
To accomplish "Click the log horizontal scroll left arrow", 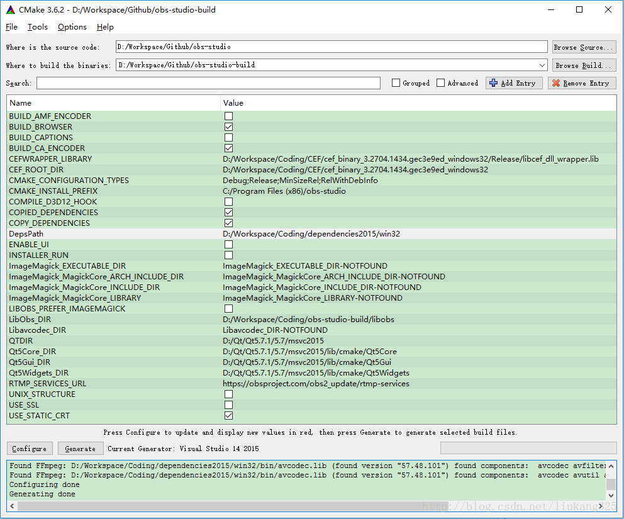I will click(x=13, y=506).
